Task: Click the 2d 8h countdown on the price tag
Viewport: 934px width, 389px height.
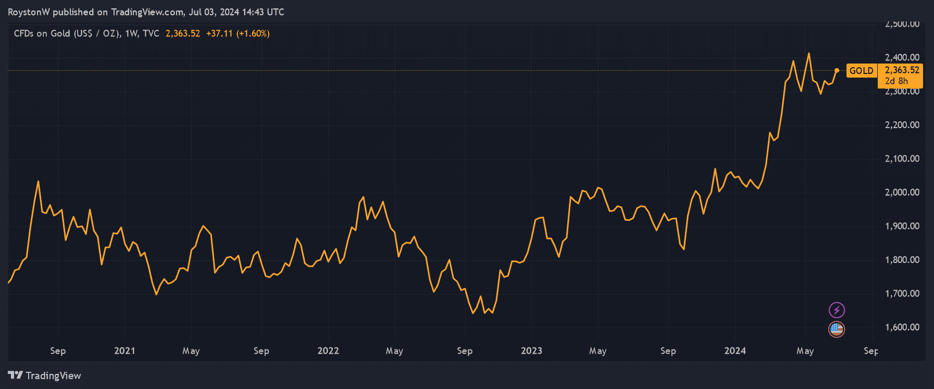Action: [x=896, y=81]
